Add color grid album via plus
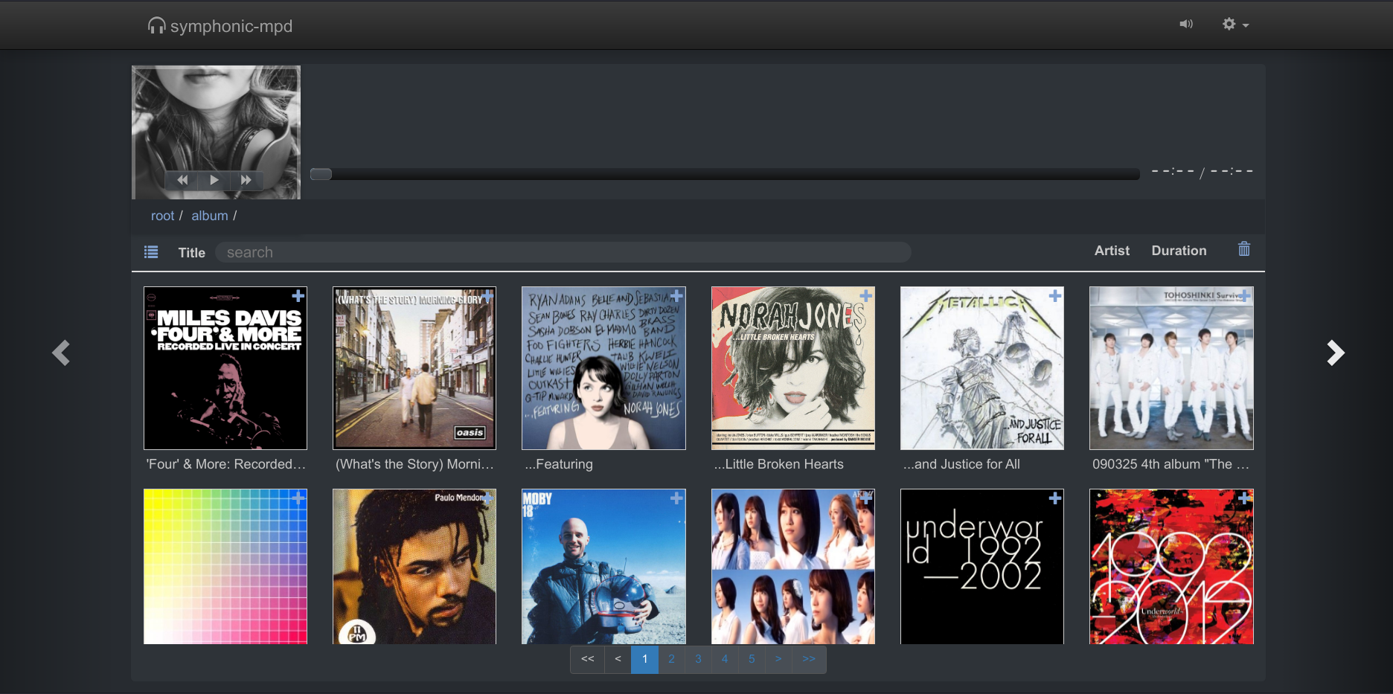 point(298,498)
